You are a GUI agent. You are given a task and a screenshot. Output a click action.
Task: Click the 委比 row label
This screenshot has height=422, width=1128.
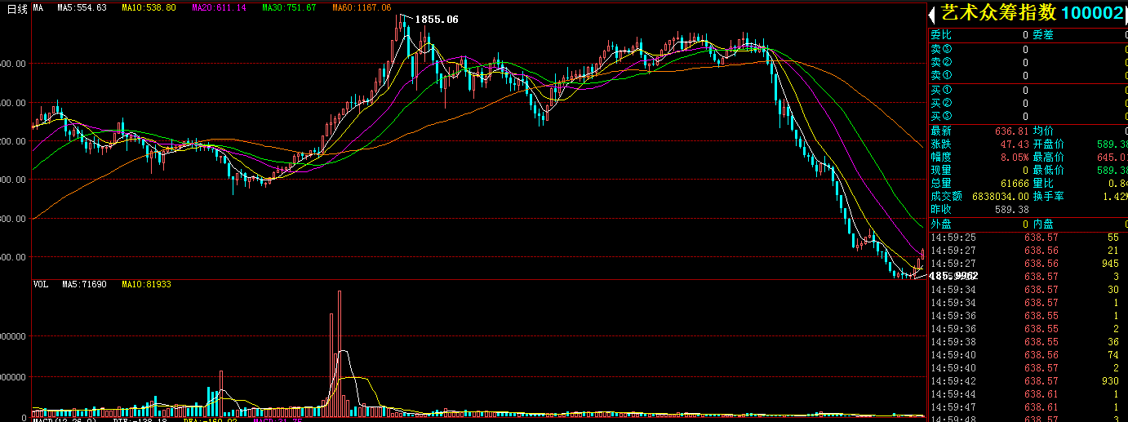point(941,35)
